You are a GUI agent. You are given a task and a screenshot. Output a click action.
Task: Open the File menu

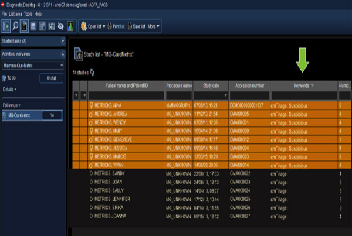(4, 14)
